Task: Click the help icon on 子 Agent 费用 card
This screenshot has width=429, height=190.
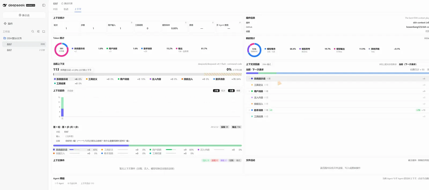Action: point(240,23)
